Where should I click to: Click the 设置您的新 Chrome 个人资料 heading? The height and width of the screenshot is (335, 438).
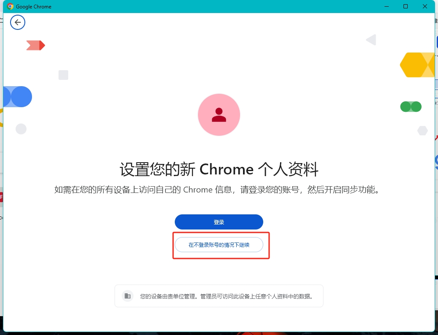pyautogui.click(x=219, y=169)
